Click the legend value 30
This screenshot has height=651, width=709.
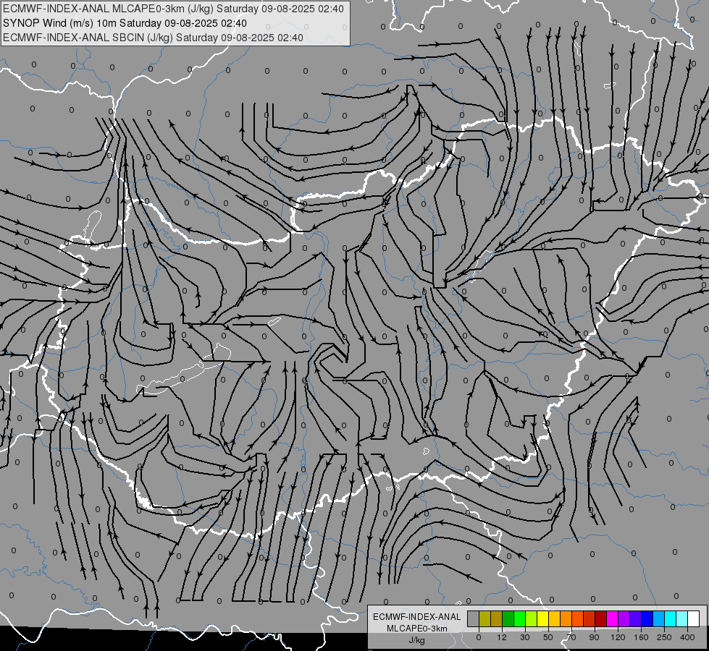(525, 637)
